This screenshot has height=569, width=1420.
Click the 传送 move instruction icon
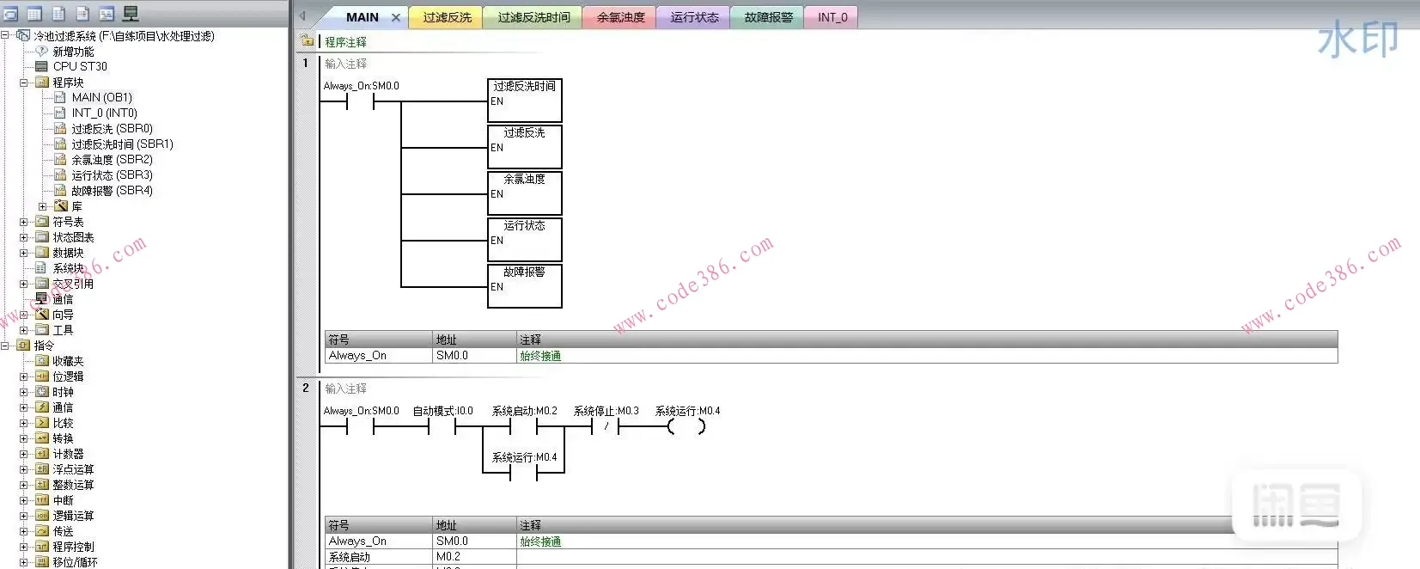click(41, 531)
